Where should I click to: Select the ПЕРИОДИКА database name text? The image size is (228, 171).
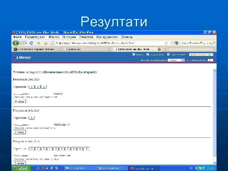62,125
